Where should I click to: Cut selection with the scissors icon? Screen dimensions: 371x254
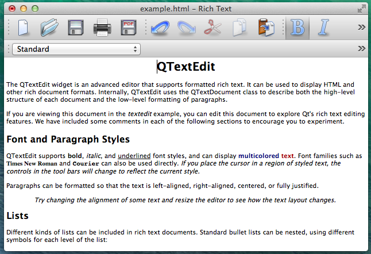212,27
